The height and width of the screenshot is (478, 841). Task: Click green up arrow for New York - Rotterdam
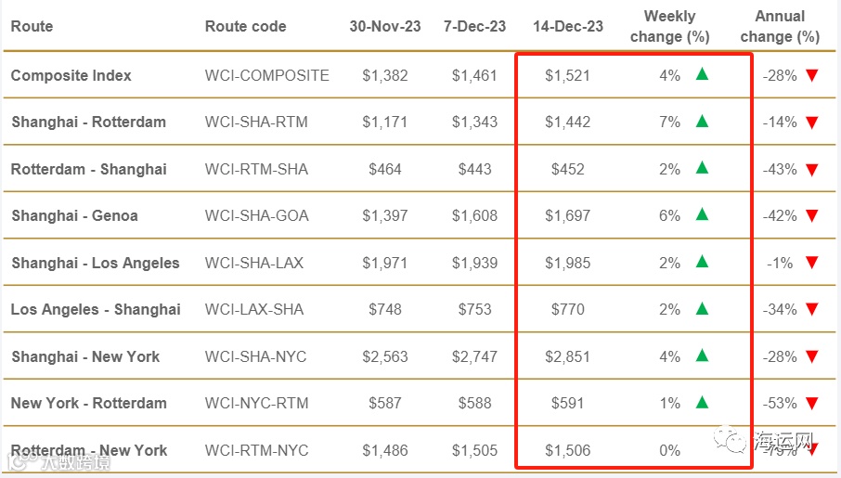click(702, 402)
